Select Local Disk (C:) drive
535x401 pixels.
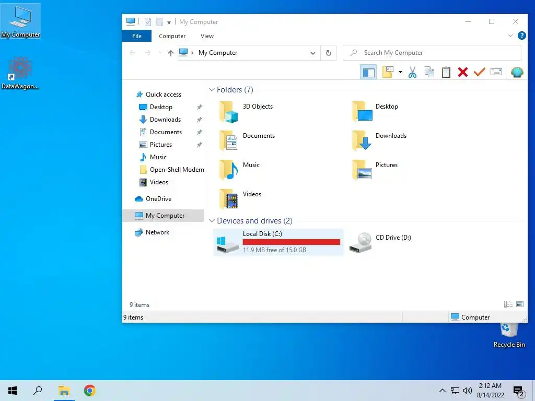(278, 242)
